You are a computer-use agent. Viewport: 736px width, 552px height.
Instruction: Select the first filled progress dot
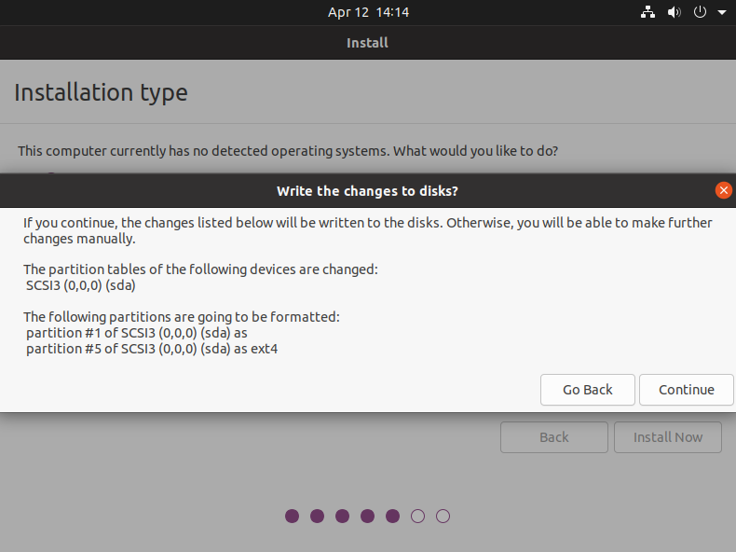pyautogui.click(x=292, y=517)
